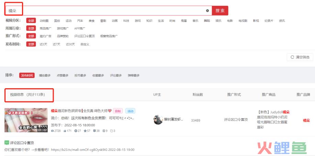Choose the 番剧 category filter
Viewport: 315px width, 156px height.
pos(103,21)
